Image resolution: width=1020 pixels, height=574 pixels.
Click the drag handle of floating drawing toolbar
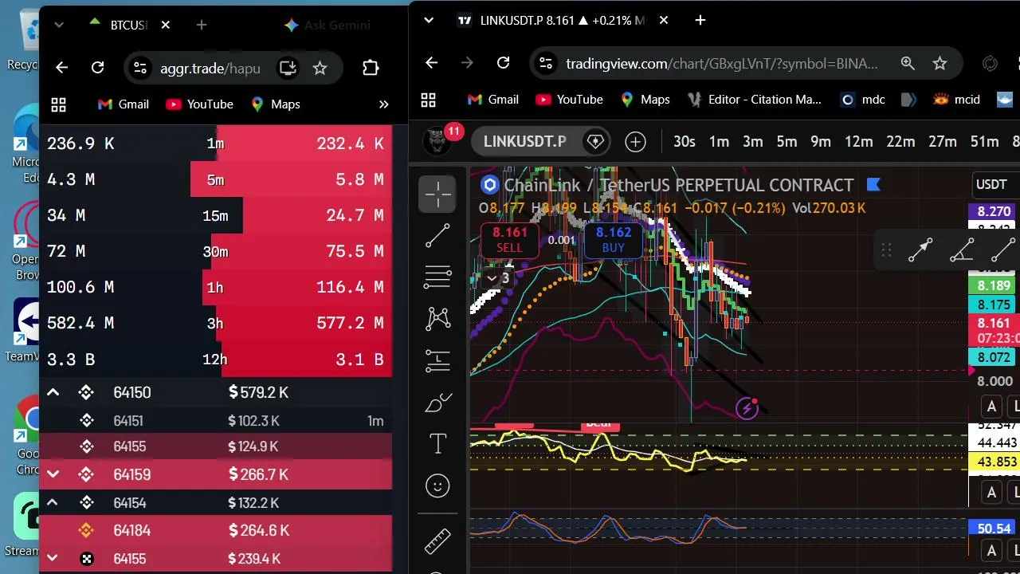pos(886,251)
